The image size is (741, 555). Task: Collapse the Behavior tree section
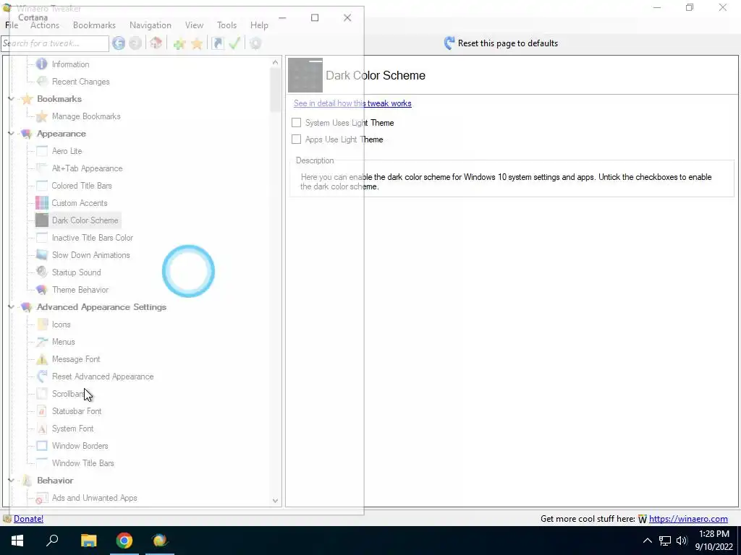11,481
